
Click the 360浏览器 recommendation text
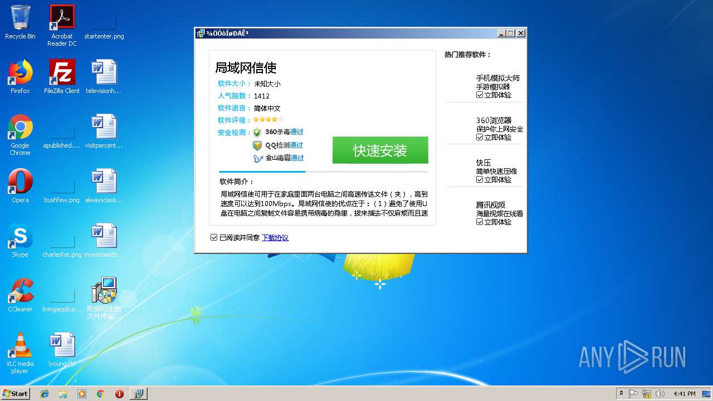pos(494,121)
